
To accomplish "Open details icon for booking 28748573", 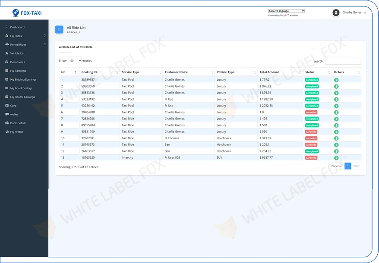I will click(336, 145).
